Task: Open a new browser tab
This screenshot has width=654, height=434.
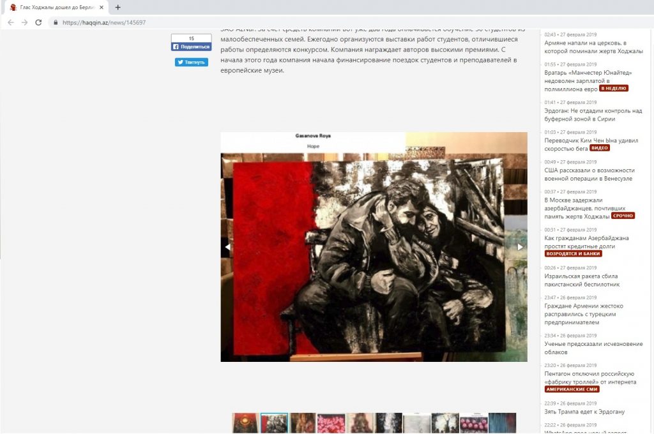Action: pyautogui.click(x=118, y=7)
